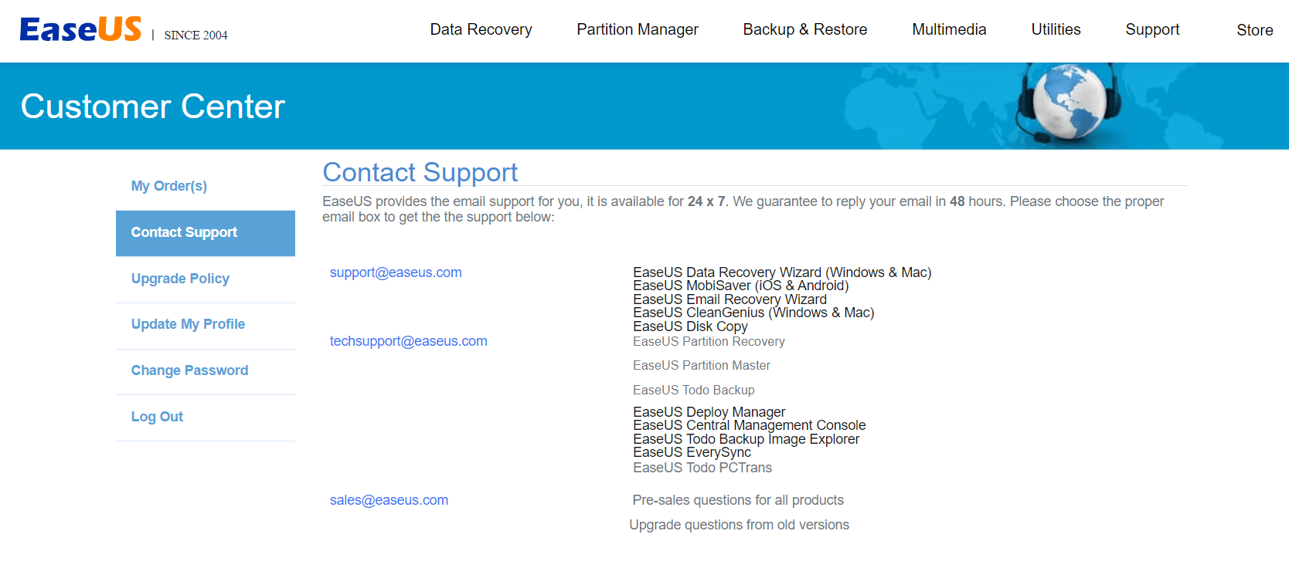Click techsupport@easeus.com email link
This screenshot has height=585, width=1289.
point(408,341)
